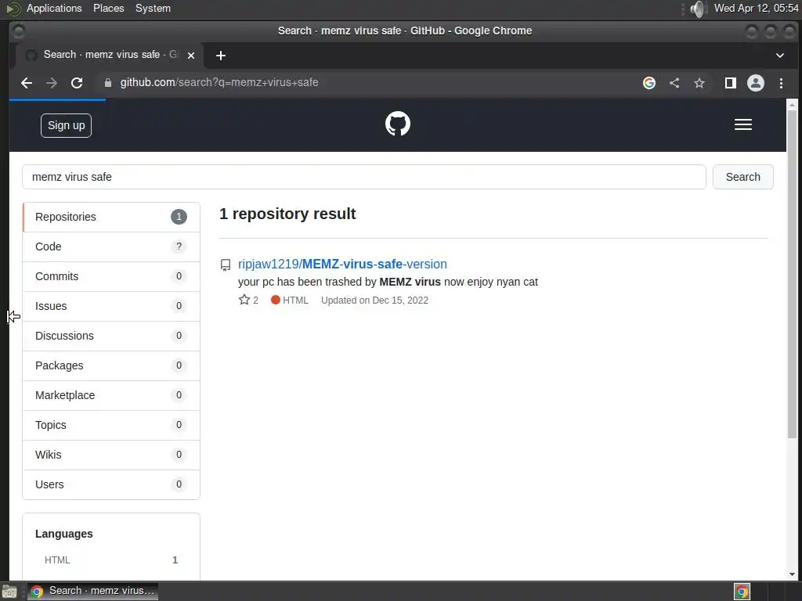802x601 pixels.
Task: Open the Applications menu
Action: click(54, 8)
